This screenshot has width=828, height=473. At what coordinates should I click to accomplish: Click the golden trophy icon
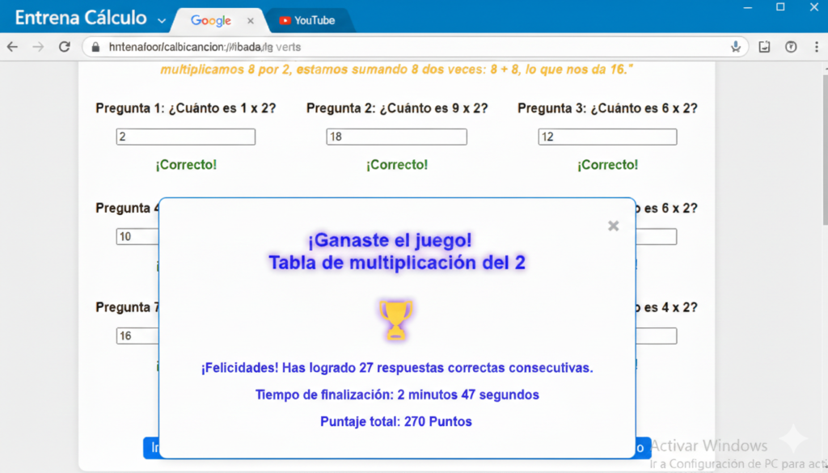395,319
